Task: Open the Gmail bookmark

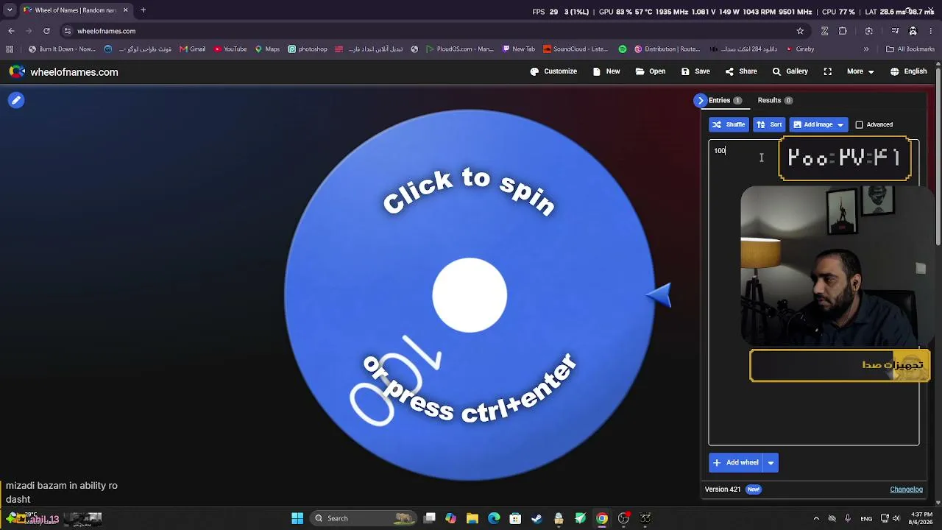Action: pyautogui.click(x=192, y=49)
